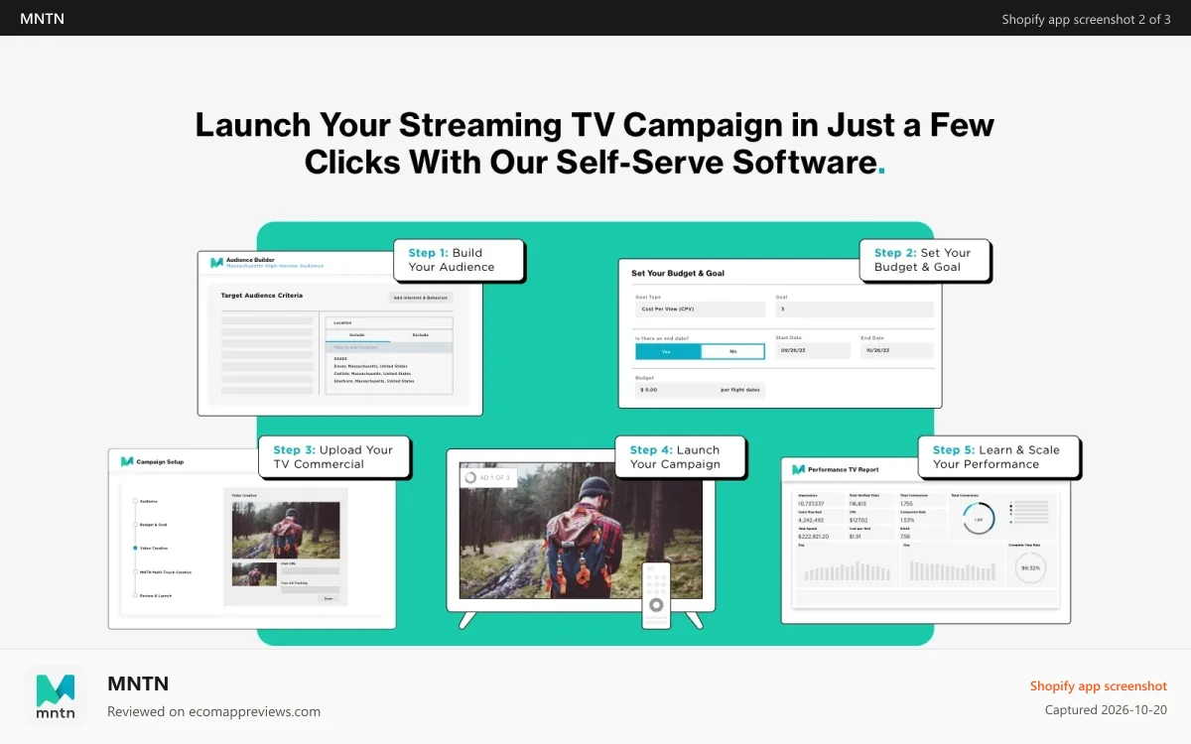Select the Budget & Goal setup step

[150, 525]
